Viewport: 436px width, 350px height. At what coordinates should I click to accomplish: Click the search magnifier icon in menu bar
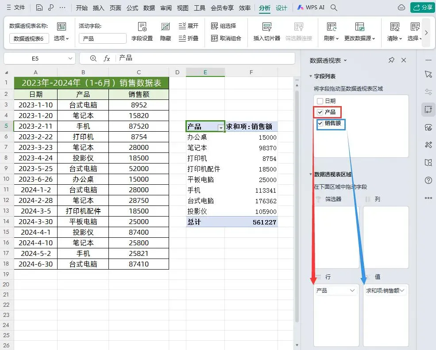334,8
